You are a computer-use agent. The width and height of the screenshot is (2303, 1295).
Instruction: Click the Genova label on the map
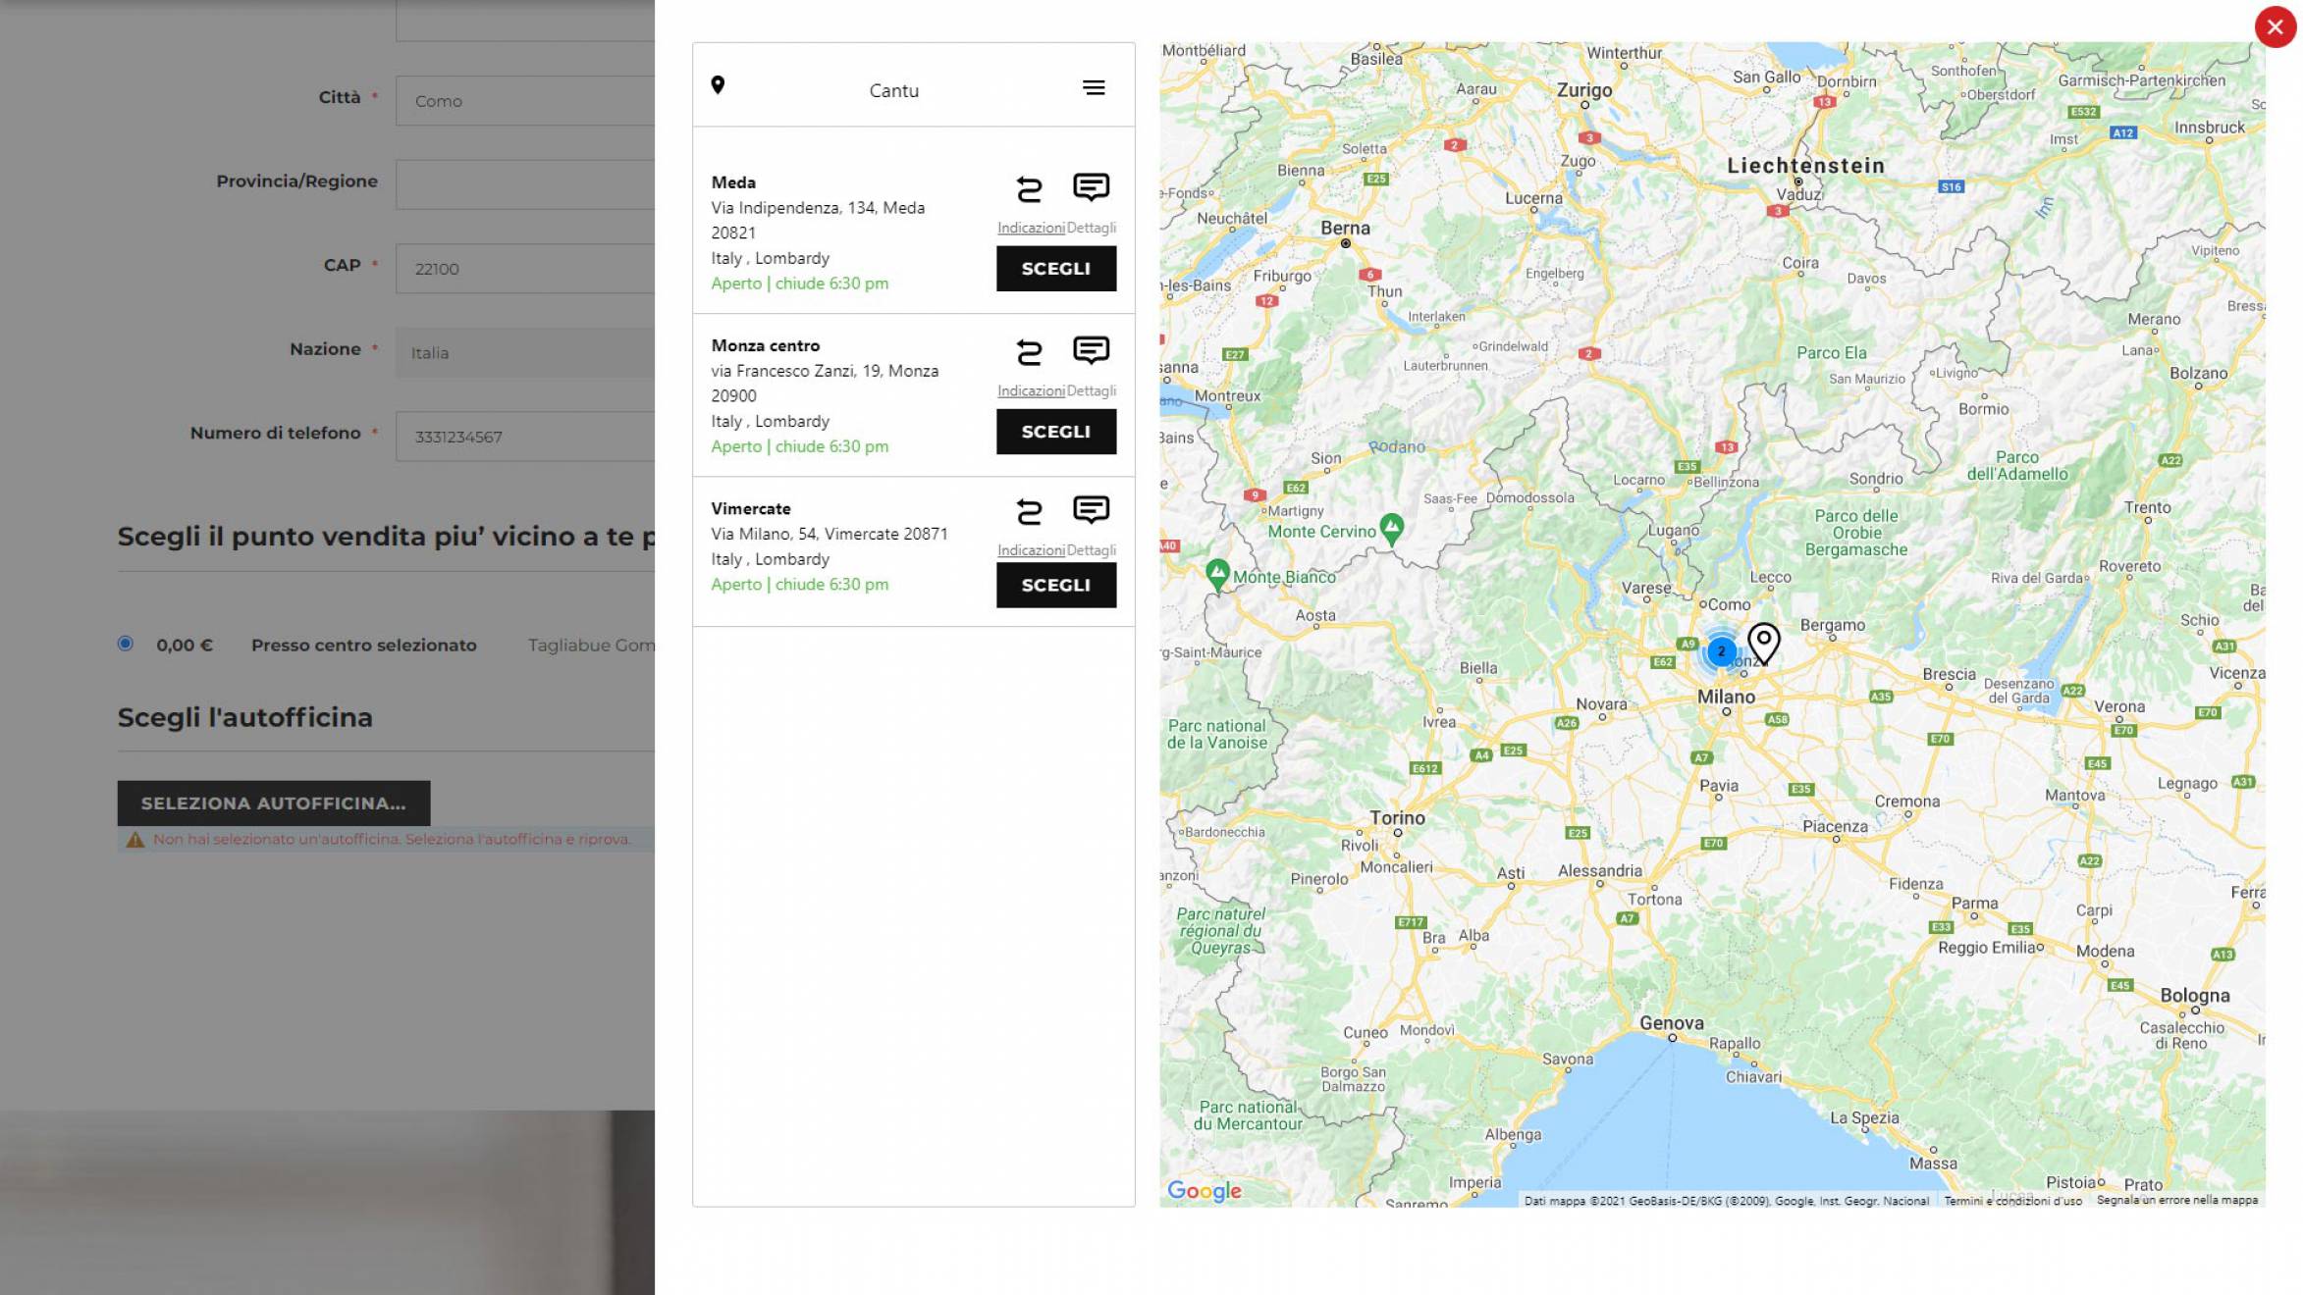(1671, 1023)
